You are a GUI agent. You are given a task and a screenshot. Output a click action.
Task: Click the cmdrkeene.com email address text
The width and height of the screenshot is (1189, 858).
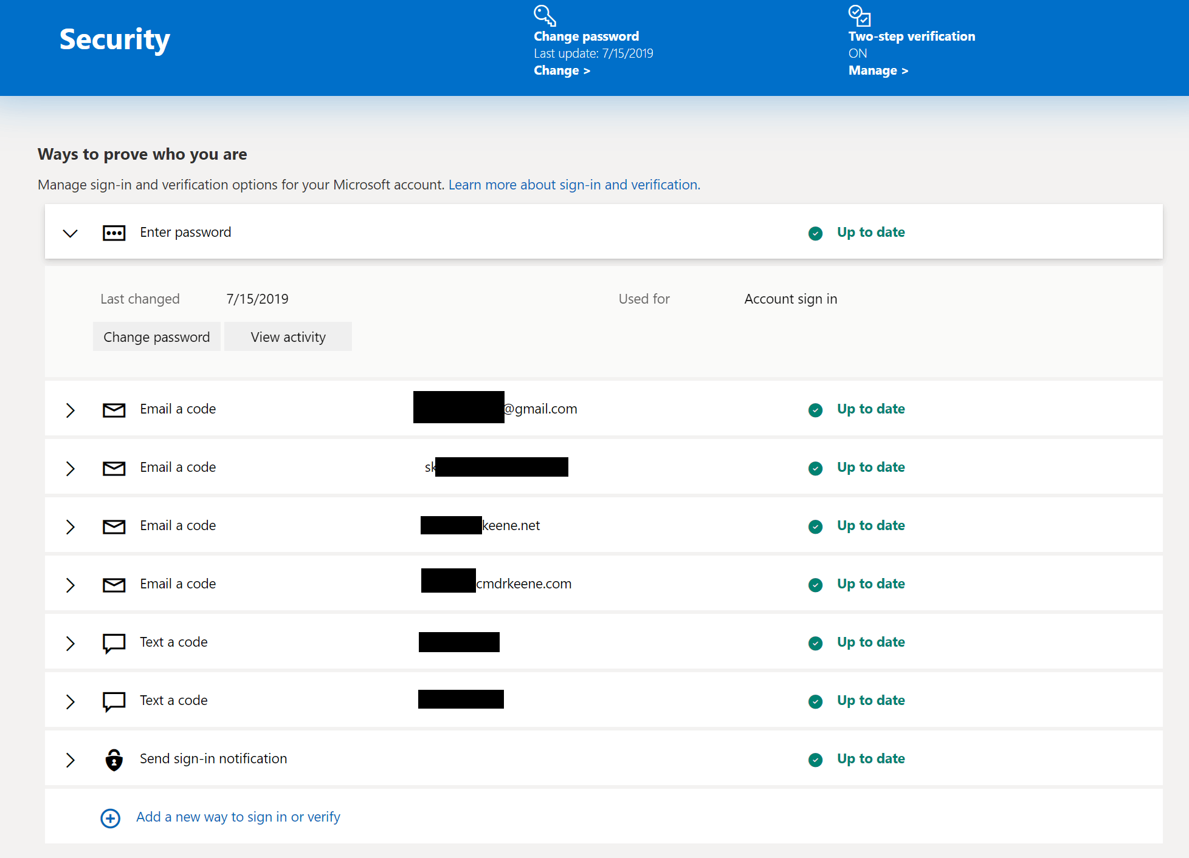click(523, 584)
